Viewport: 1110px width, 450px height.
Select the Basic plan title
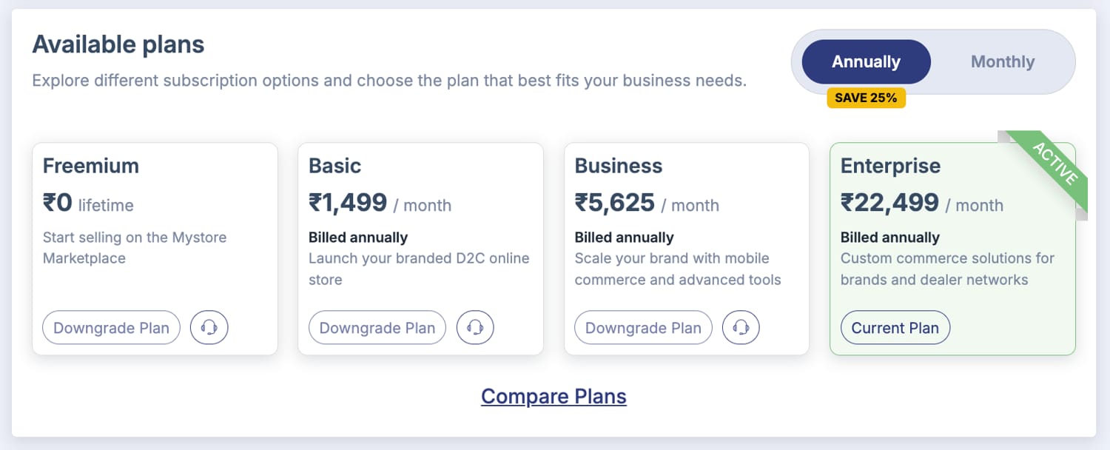coord(335,166)
